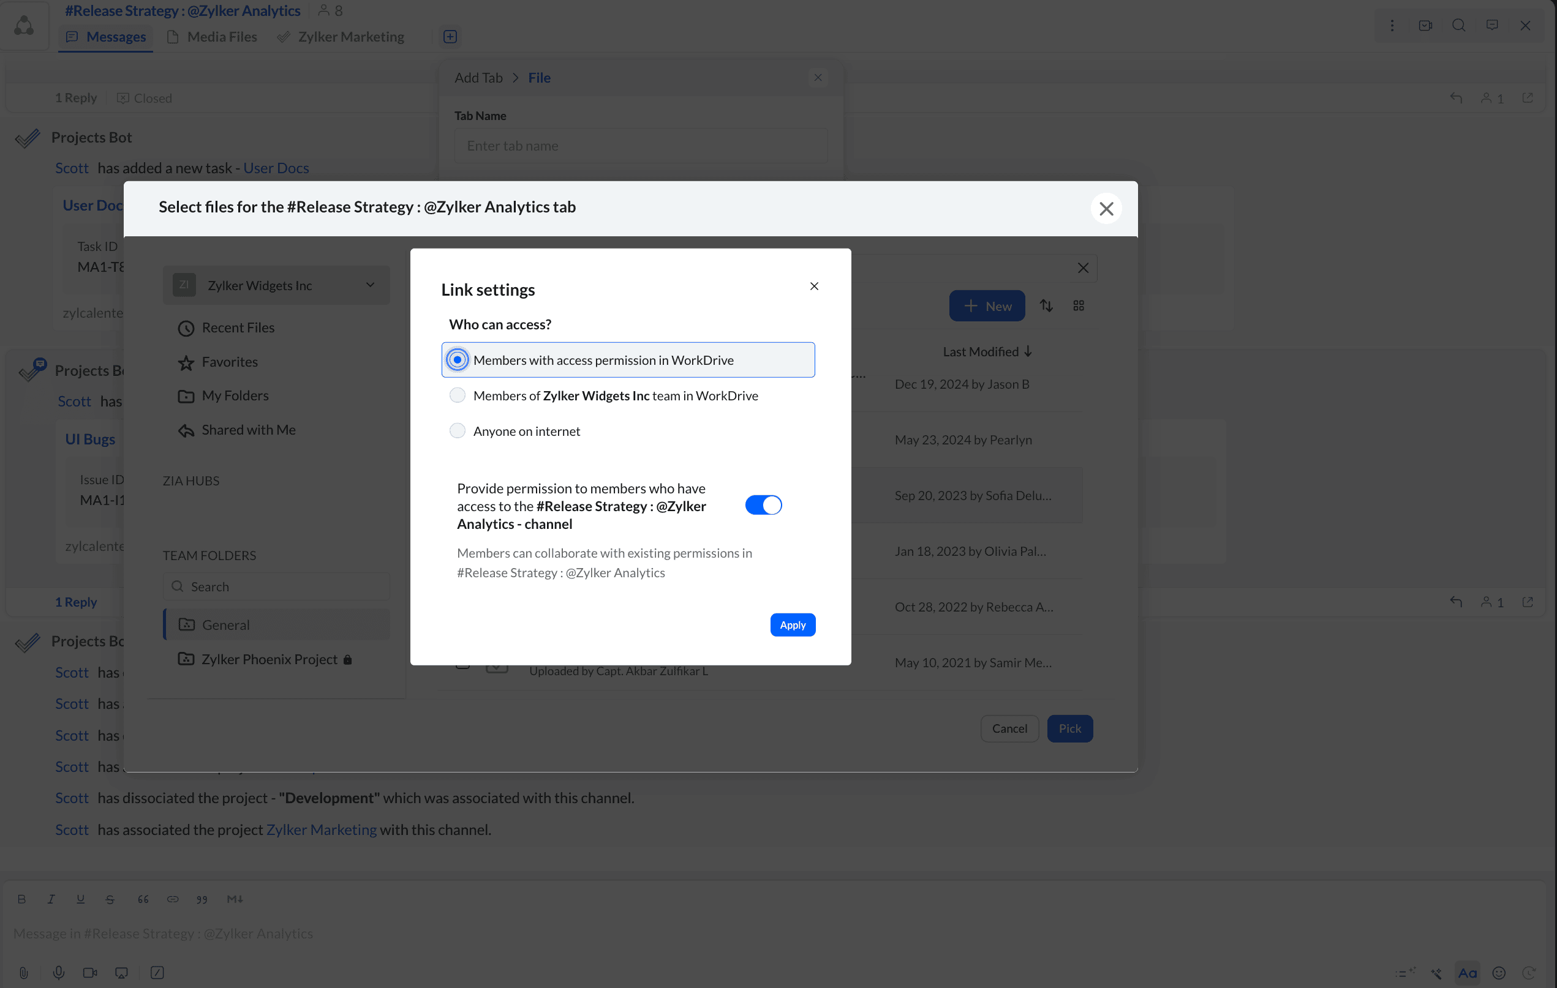Image resolution: width=1557 pixels, height=988 pixels.
Task: Click the Apply button in Link settings
Action: point(793,625)
